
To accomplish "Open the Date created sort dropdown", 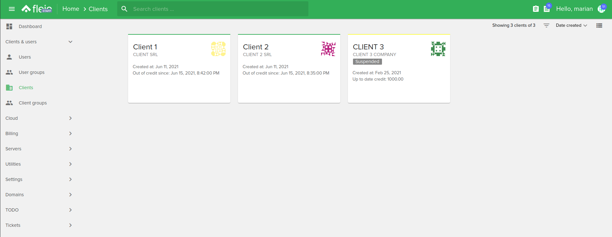I will (571, 25).
